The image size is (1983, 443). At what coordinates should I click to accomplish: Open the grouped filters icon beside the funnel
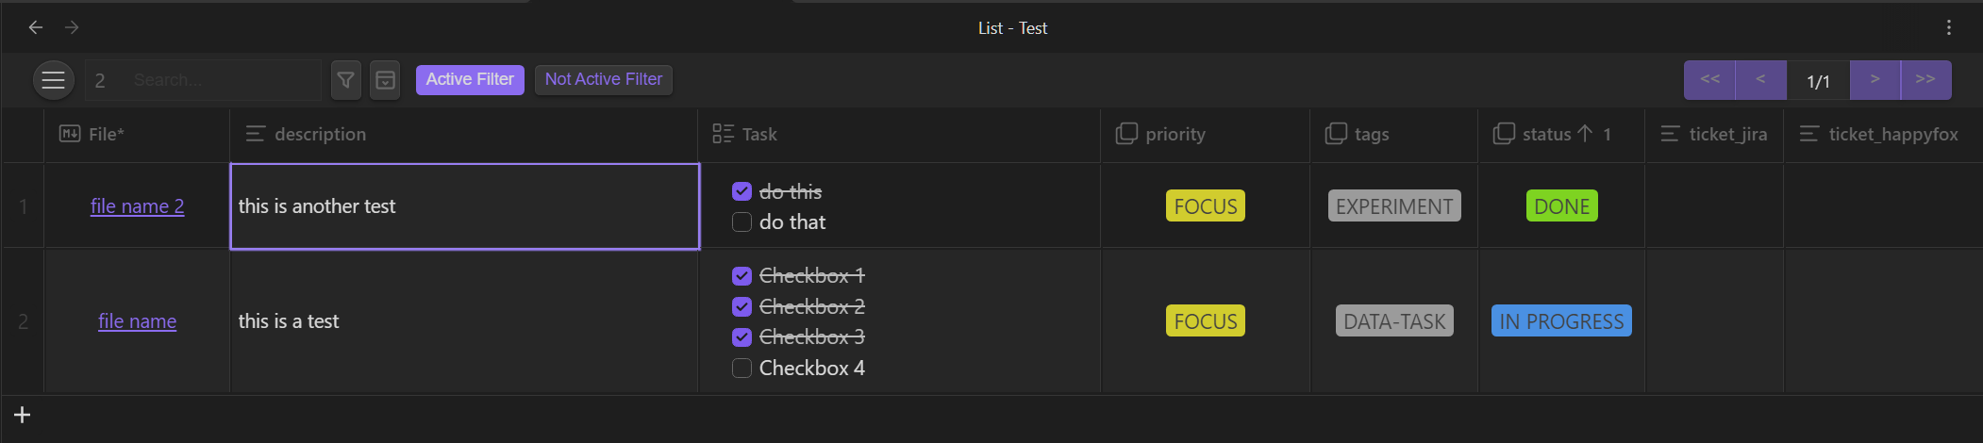pos(385,80)
